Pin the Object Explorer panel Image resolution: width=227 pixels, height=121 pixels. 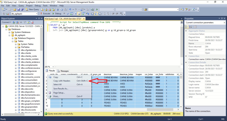(x=39, y=18)
